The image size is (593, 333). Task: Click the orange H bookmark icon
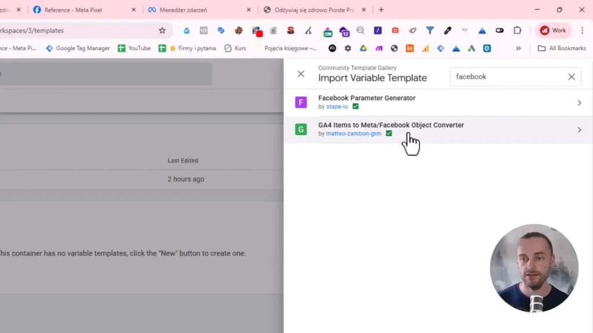409,49
